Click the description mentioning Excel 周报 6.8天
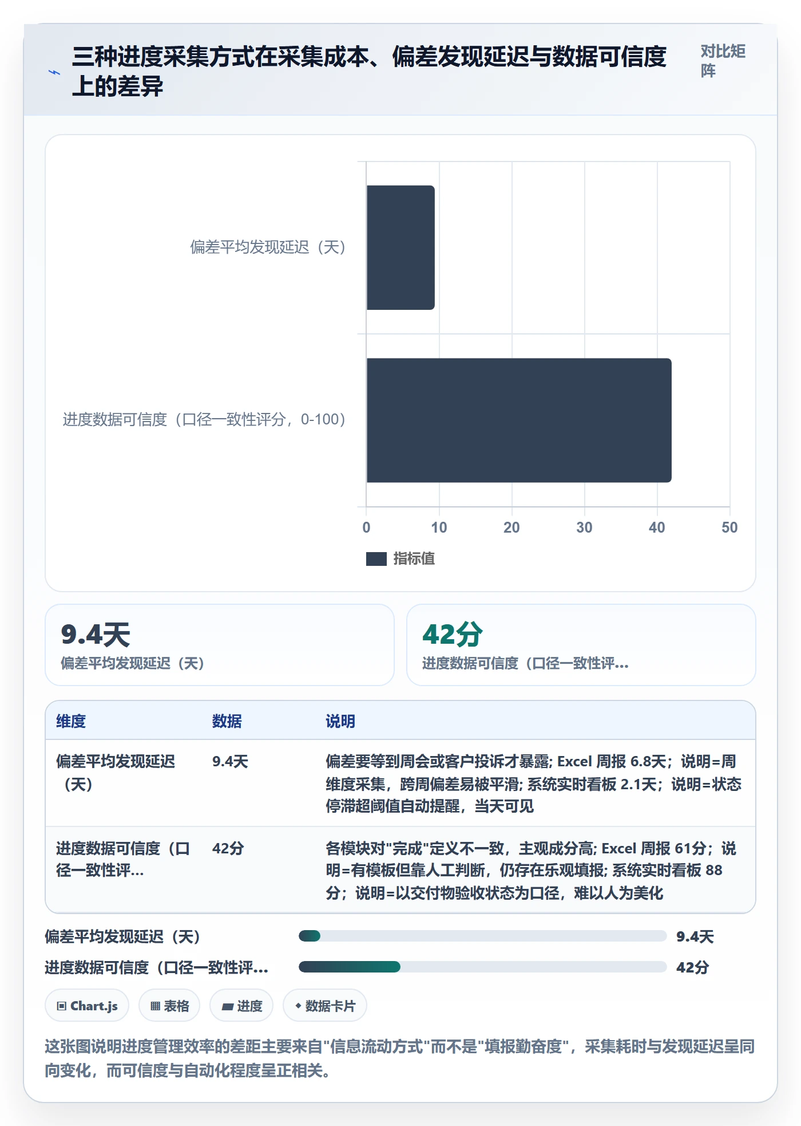 533,784
